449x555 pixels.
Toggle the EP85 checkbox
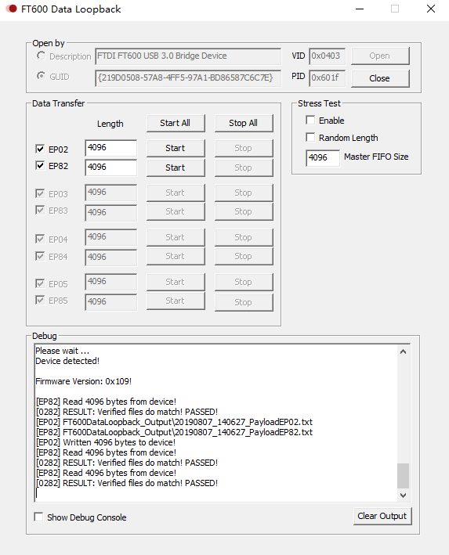click(x=40, y=300)
